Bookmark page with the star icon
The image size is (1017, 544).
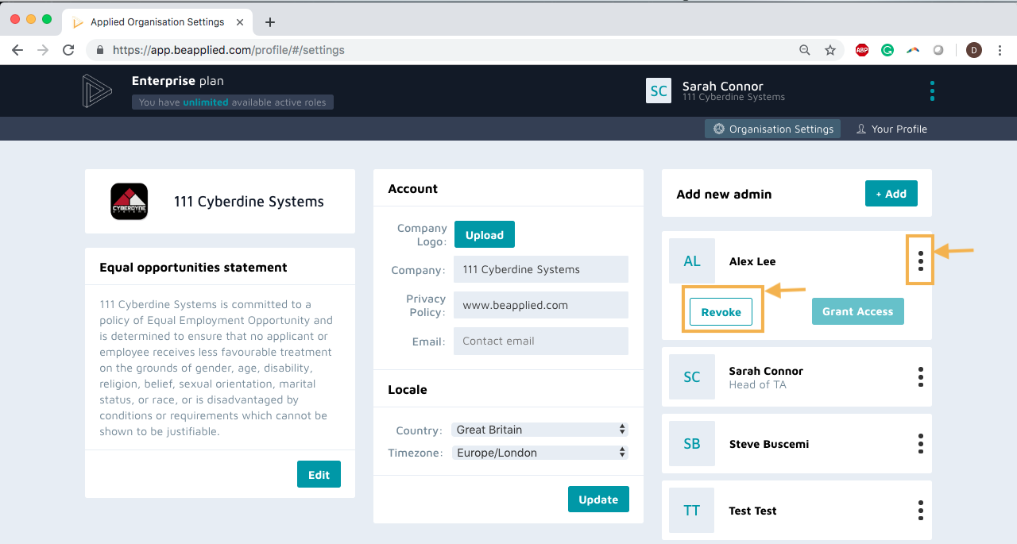830,50
